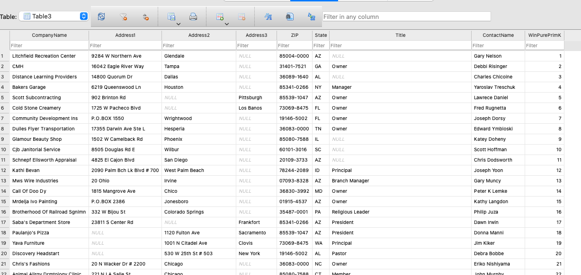The width and height of the screenshot is (581, 275).
Task: Find text in cells binoculars icon
Action: point(290,17)
